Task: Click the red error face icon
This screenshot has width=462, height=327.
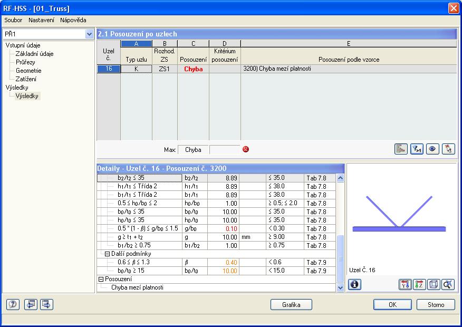Action: pos(246,149)
